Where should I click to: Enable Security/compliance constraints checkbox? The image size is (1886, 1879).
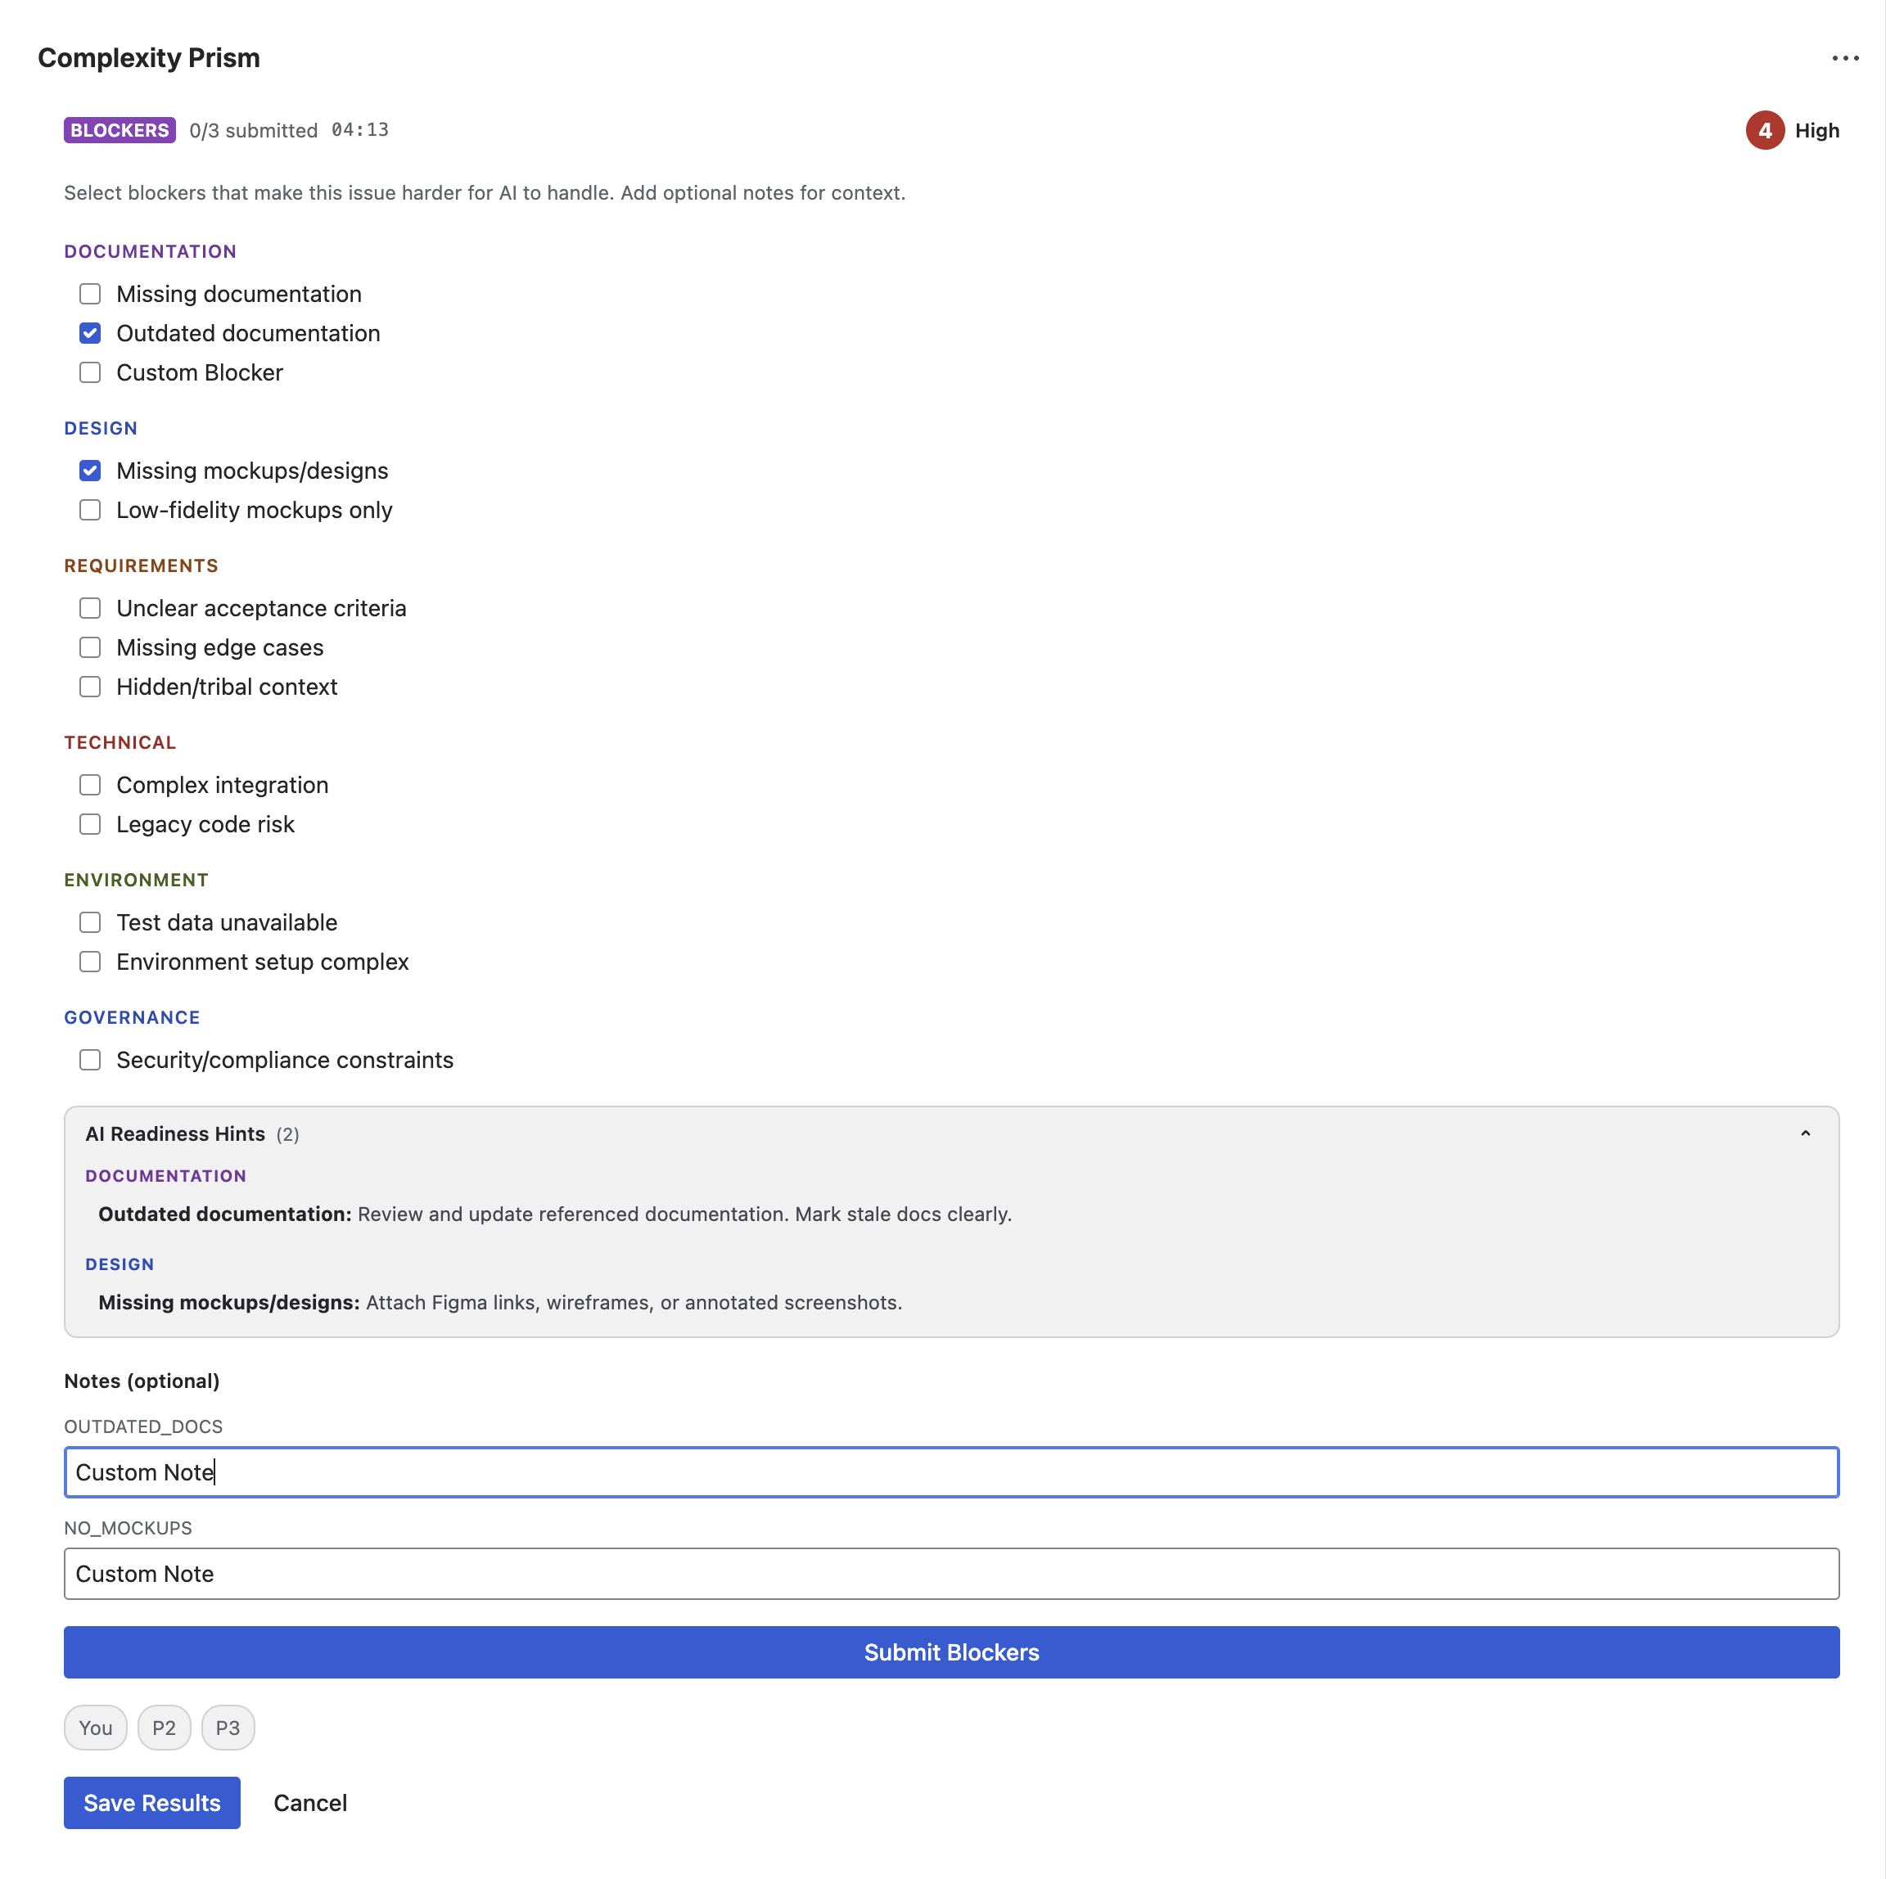click(x=90, y=1060)
